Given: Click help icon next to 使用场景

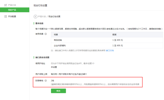Looking at the screenshot, I should click(x=46, y=34).
